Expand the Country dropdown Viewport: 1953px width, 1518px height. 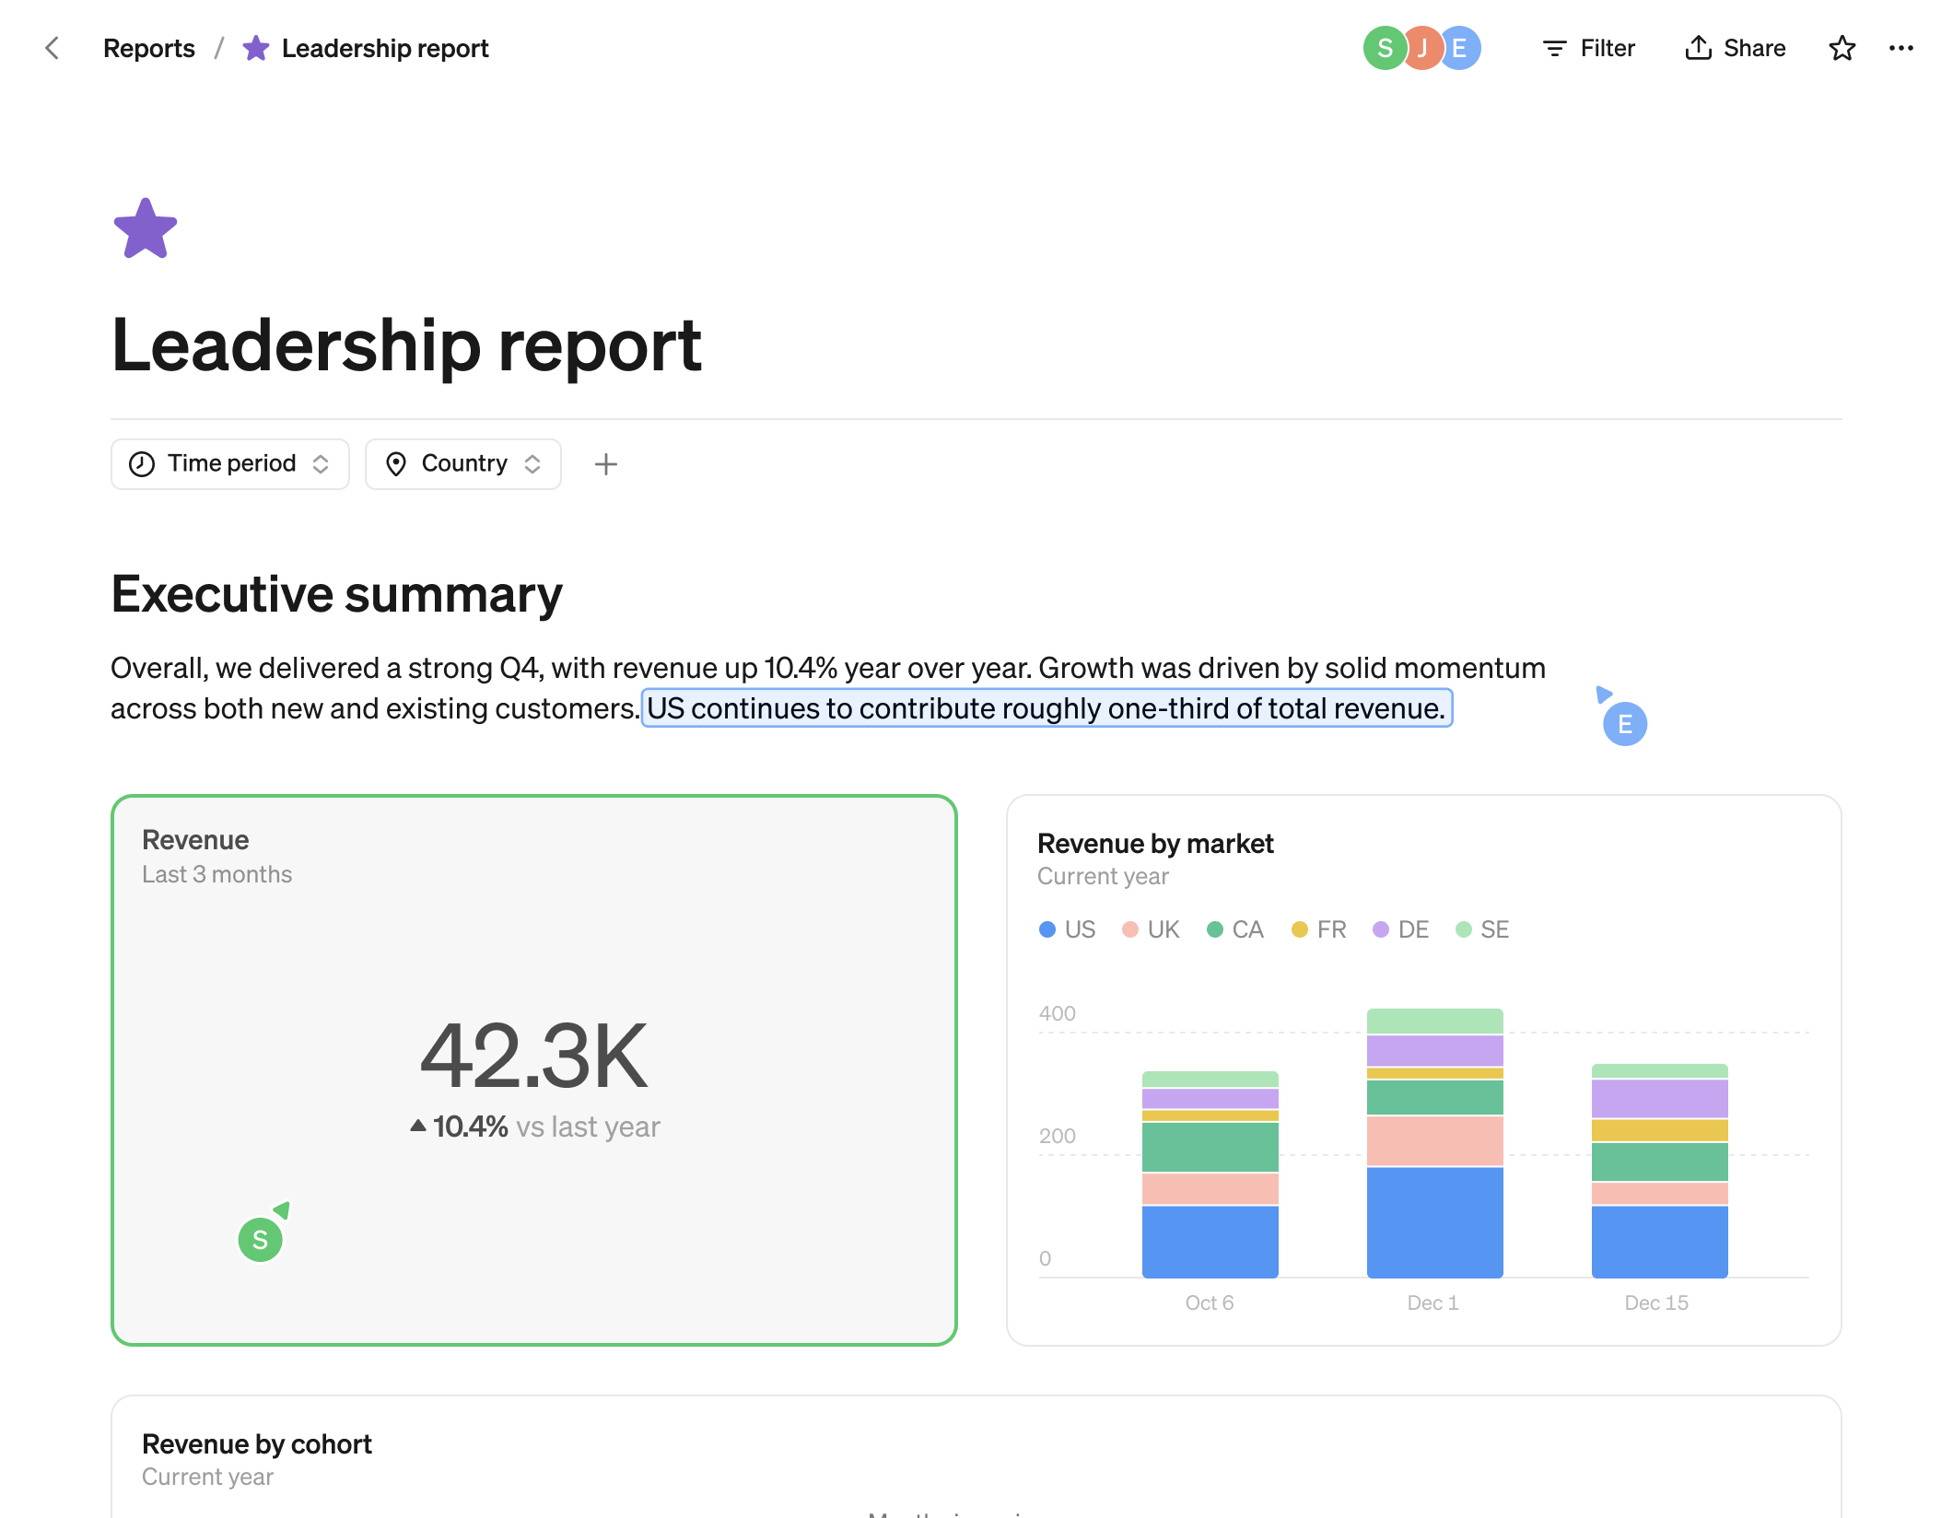[x=462, y=464]
